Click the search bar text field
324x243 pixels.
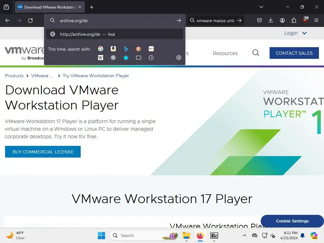tap(215, 21)
